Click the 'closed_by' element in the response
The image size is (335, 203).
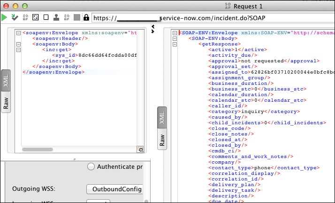(228, 145)
